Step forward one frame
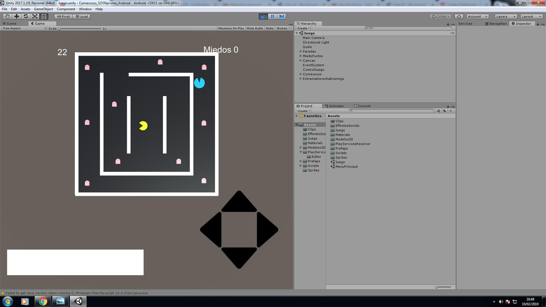The image size is (546, 307). pos(282,16)
